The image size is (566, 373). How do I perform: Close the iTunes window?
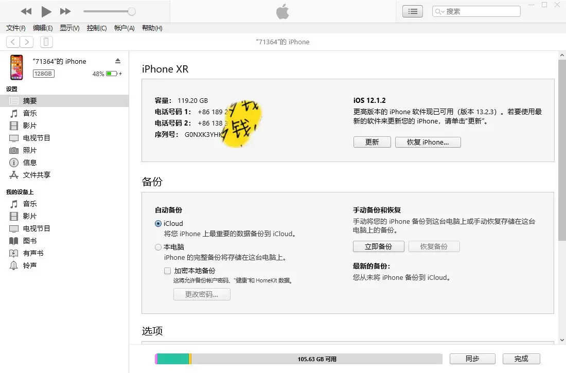click(x=557, y=5)
